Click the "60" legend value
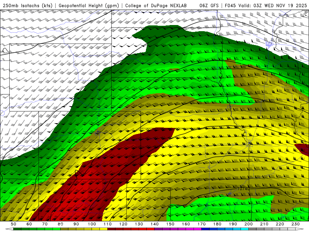Image resolution: width=309 pixels, height=231 pixels. [x=29, y=224]
